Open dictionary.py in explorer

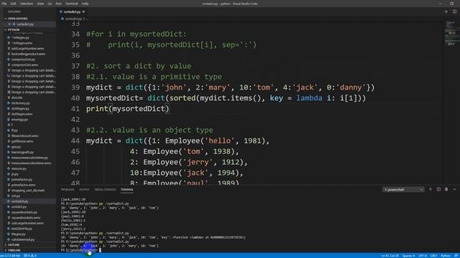point(21,103)
